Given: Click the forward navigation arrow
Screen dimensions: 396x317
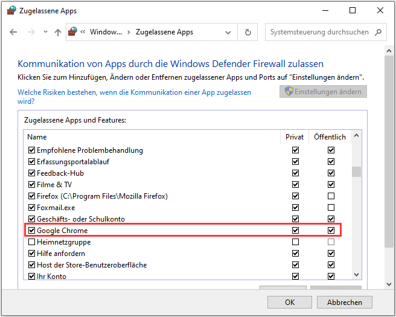Looking at the screenshot, I should click(31, 32).
